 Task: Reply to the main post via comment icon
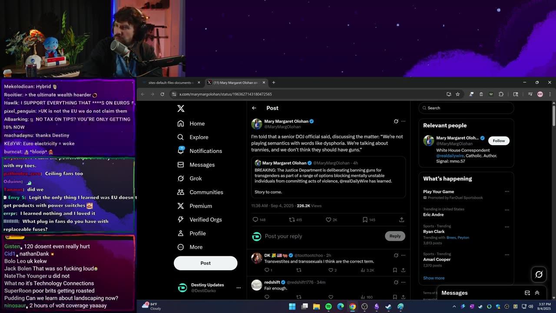click(256, 220)
